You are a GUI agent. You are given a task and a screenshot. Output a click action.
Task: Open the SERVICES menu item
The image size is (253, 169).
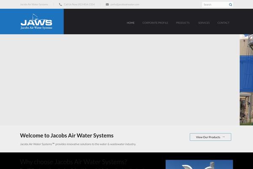click(204, 23)
